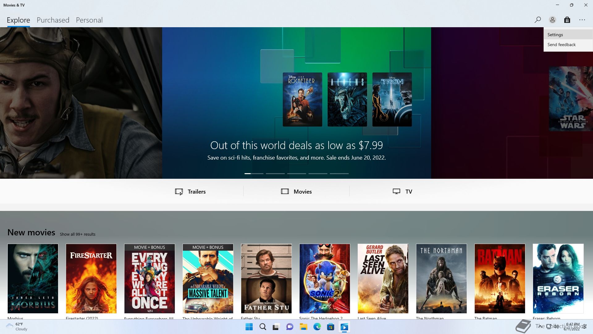Go to the Personal tab
593x334 pixels.
coord(89,20)
